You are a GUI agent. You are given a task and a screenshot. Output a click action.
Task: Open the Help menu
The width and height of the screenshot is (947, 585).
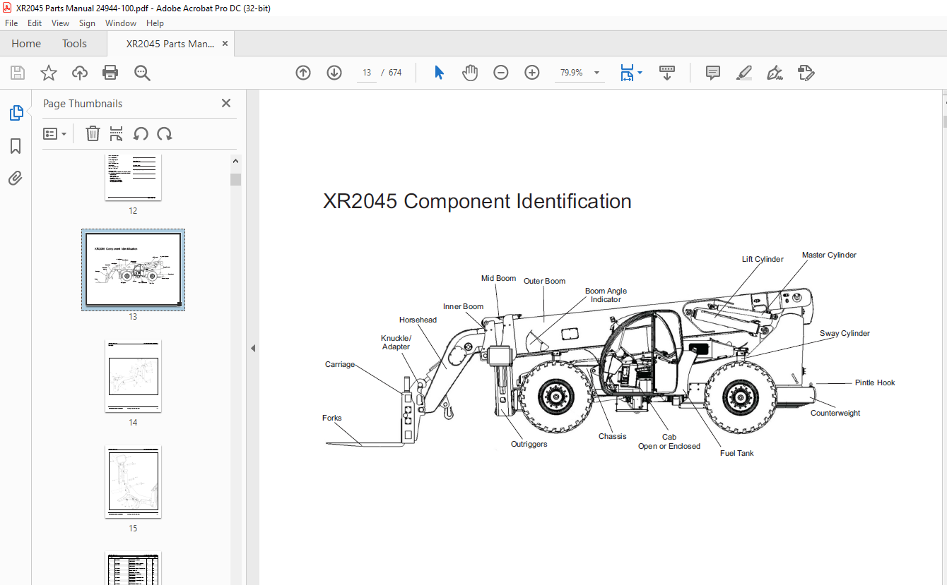click(x=155, y=23)
